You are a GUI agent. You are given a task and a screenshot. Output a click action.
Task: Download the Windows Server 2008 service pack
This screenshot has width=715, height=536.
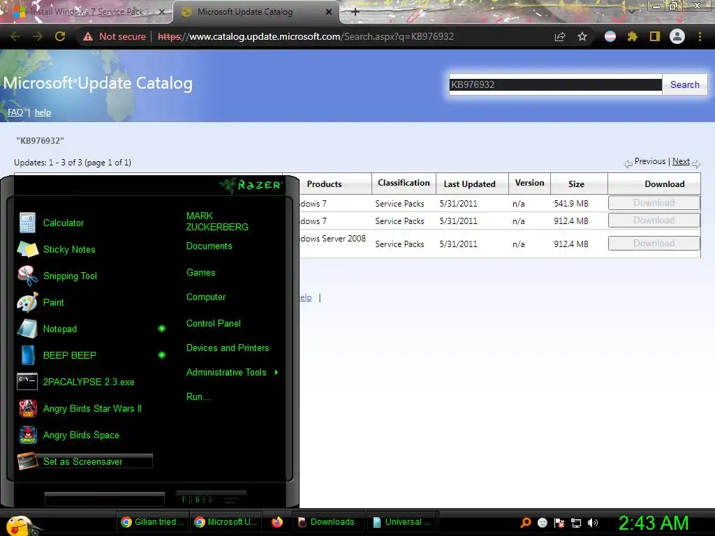[654, 243]
